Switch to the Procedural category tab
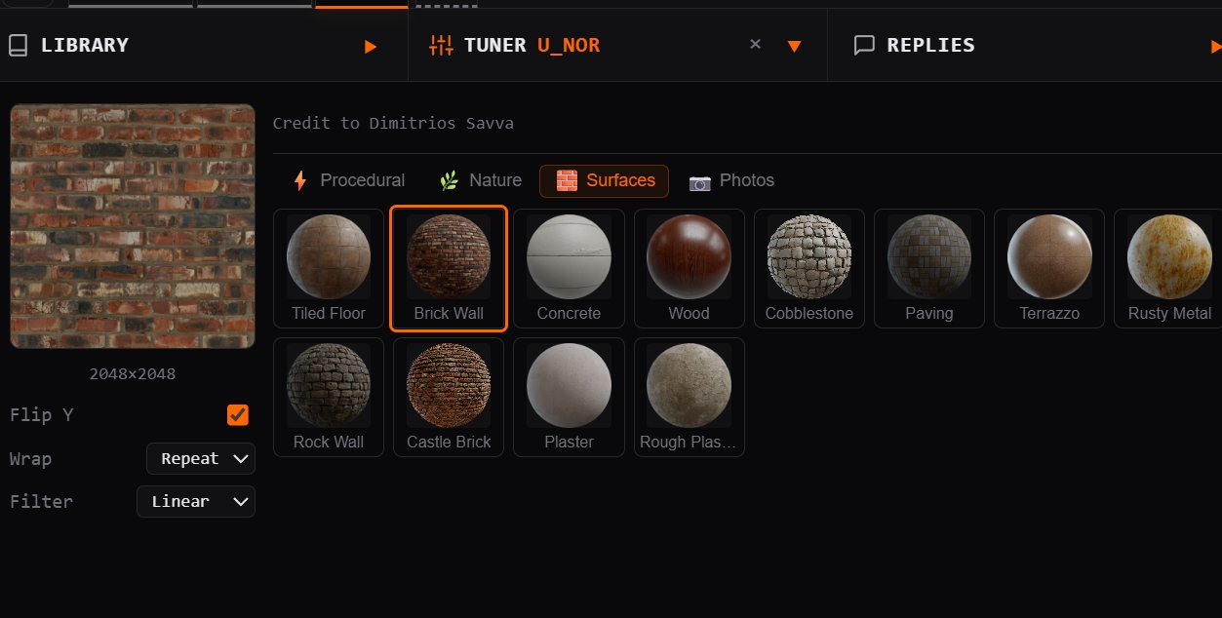Viewport: 1222px width, 618px height. coord(348,180)
